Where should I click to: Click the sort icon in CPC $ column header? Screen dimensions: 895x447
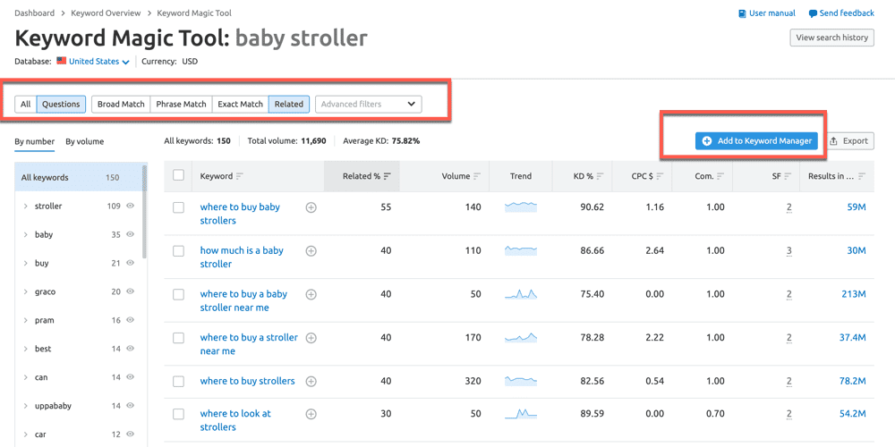coord(661,176)
